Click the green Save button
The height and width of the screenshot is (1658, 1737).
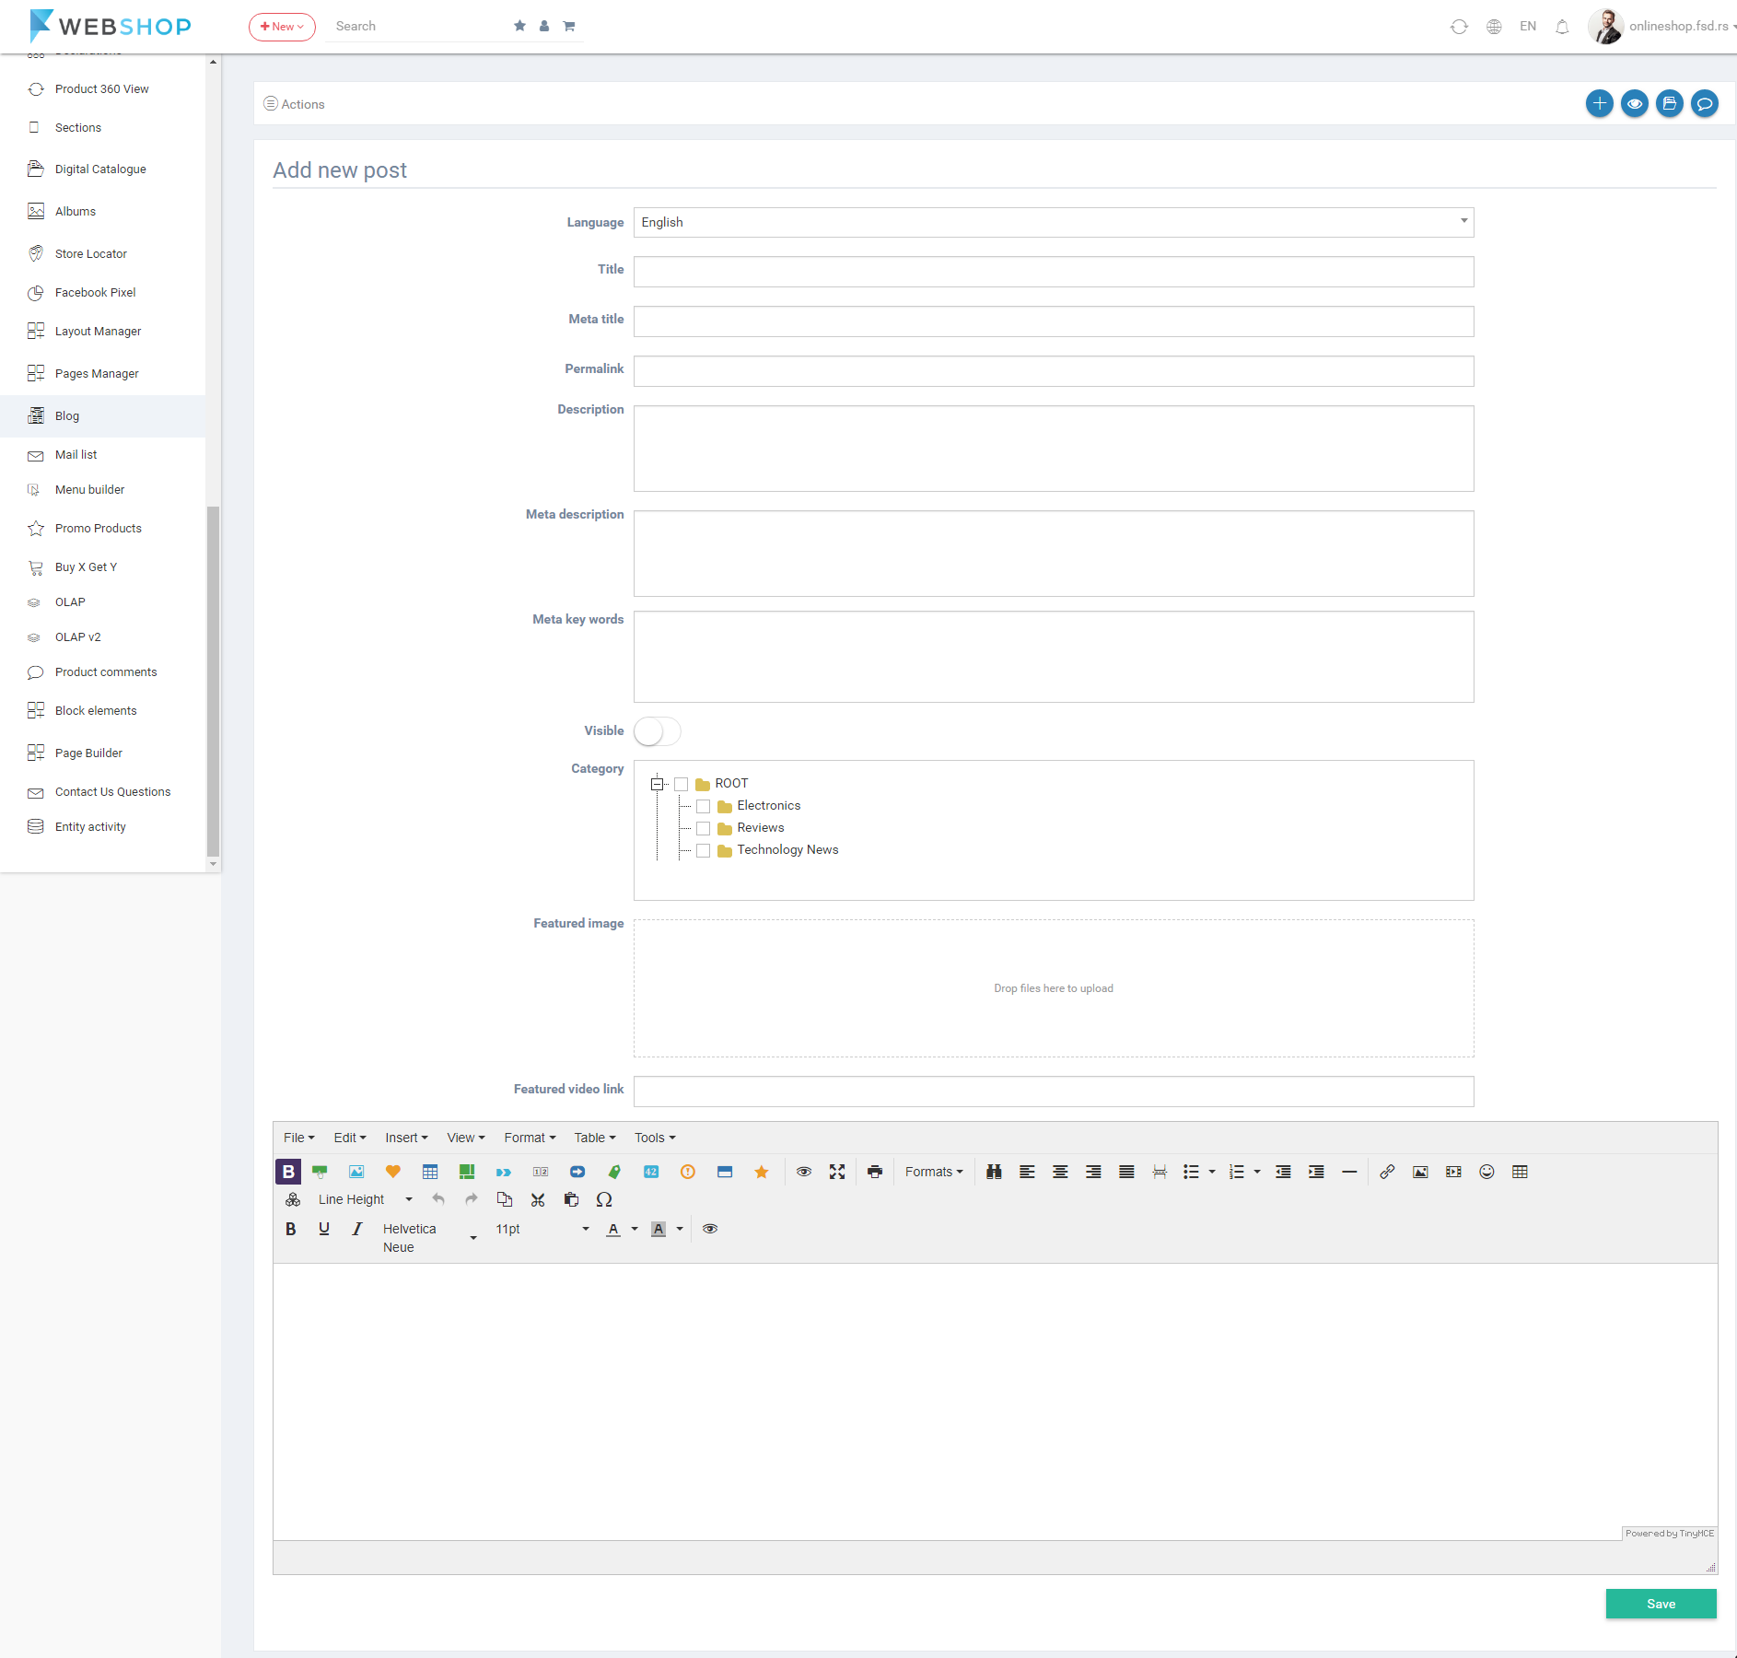point(1661,1604)
